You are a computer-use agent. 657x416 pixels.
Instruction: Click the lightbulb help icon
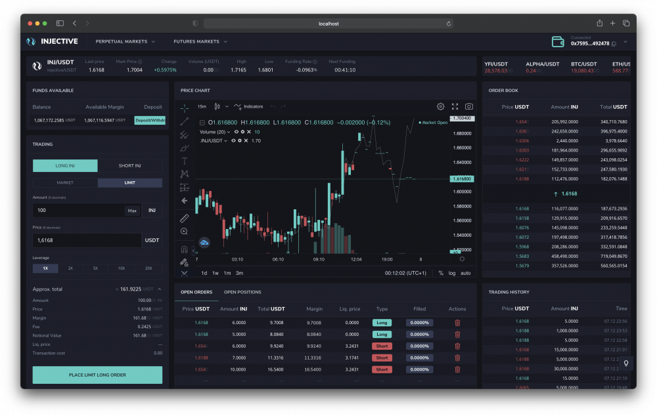(x=626, y=364)
